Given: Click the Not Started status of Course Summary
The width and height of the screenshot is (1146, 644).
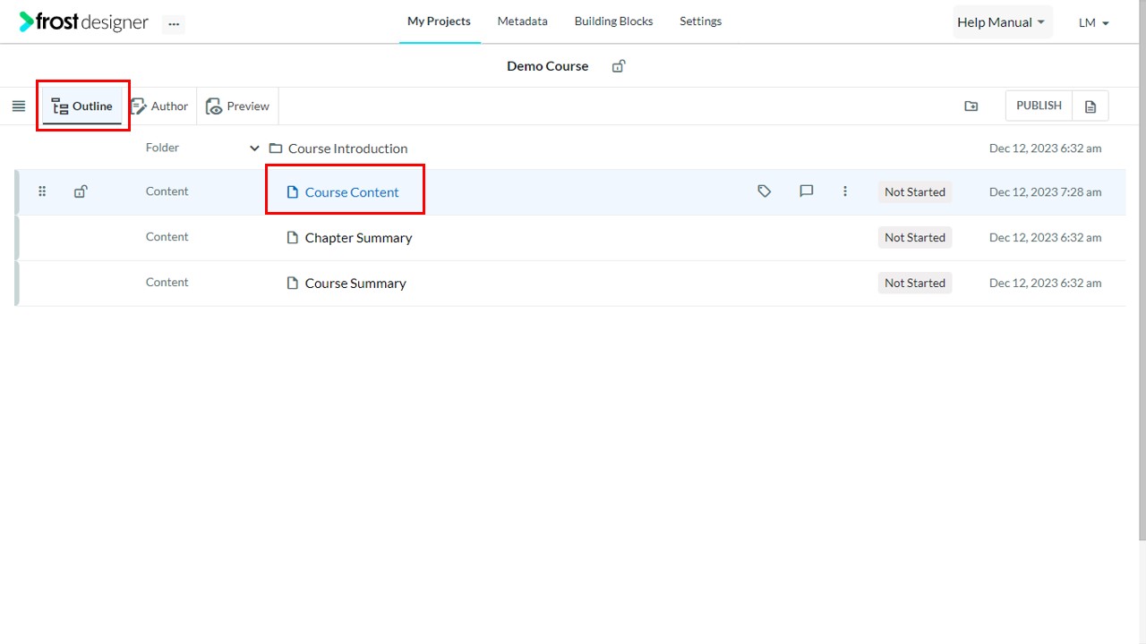Looking at the screenshot, I should tap(915, 284).
